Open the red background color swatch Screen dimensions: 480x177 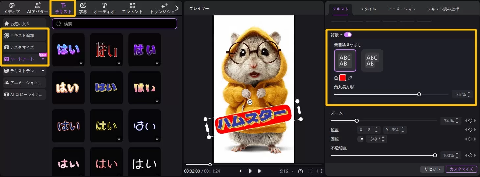(343, 78)
